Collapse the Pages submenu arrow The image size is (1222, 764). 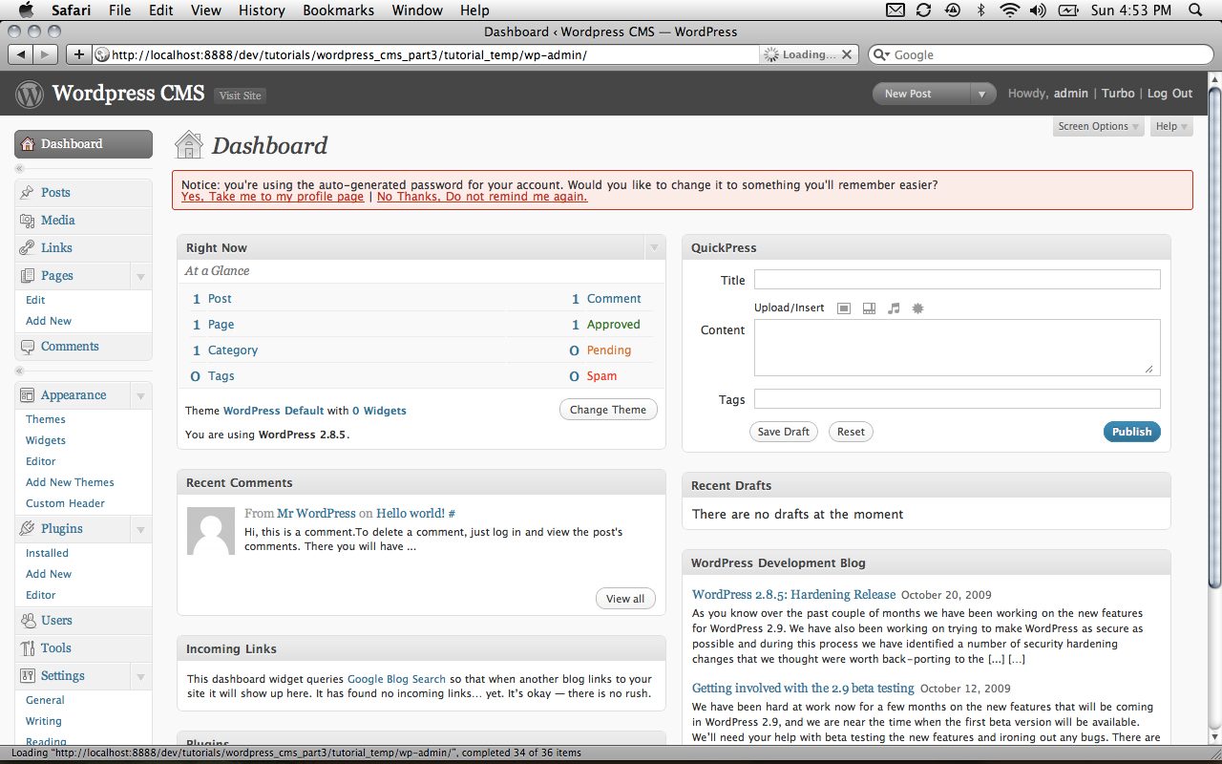click(x=140, y=276)
